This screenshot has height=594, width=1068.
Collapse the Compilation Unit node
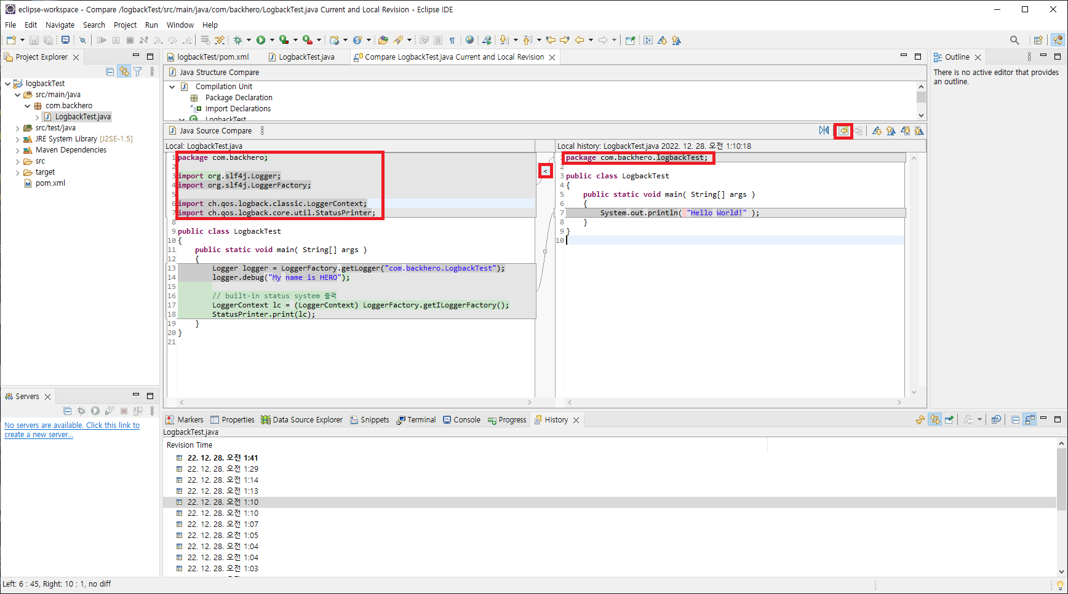pyautogui.click(x=172, y=87)
